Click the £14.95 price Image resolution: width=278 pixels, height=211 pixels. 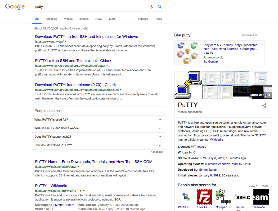[208, 53]
